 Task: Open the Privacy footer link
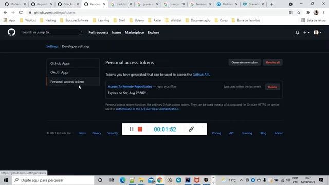(x=97, y=133)
